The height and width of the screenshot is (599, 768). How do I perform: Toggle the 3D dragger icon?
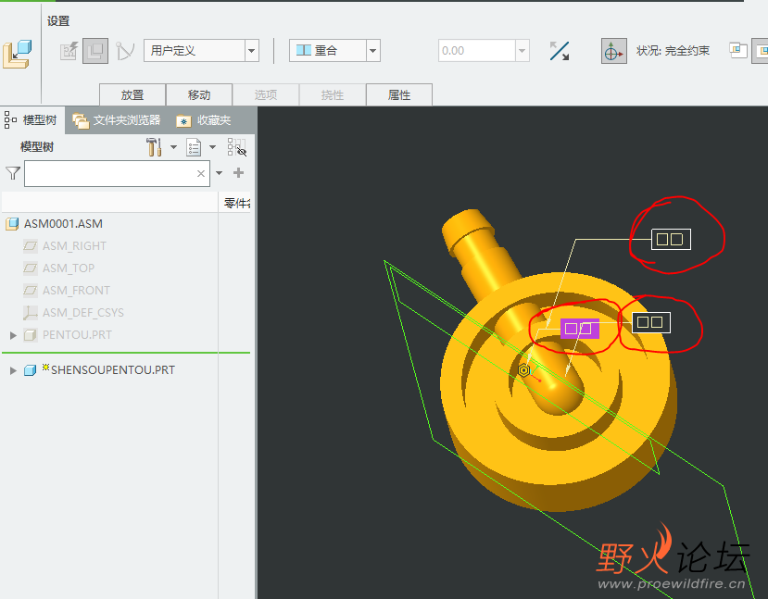click(613, 51)
